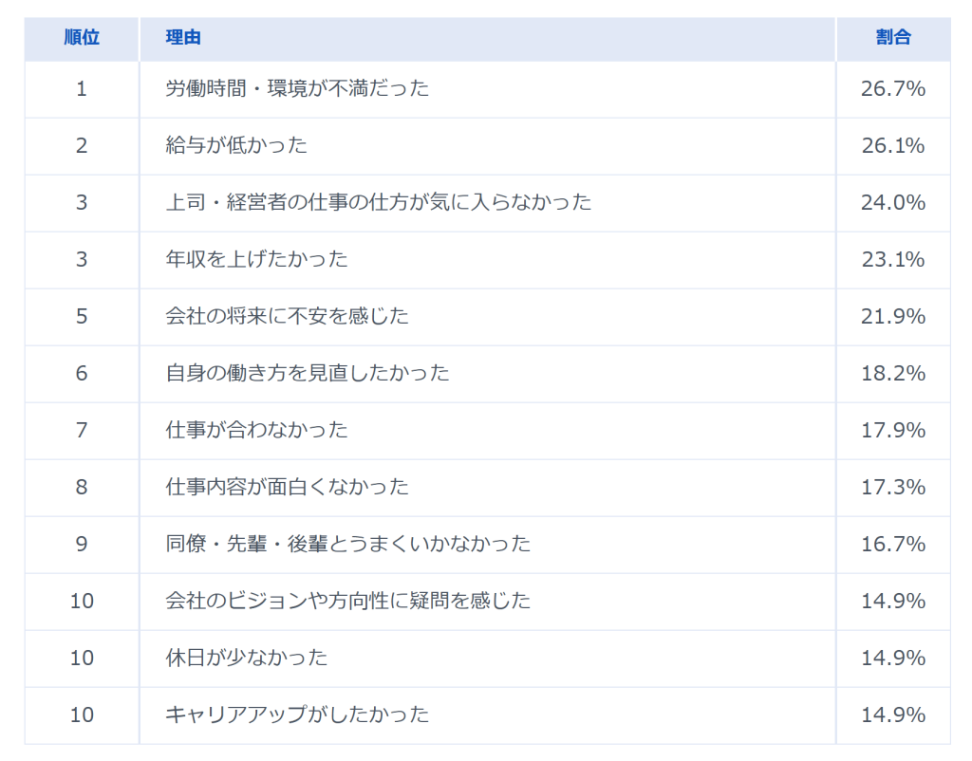Click the キャリアアップがしたかった row text
The image size is (972, 761).
coord(297,715)
